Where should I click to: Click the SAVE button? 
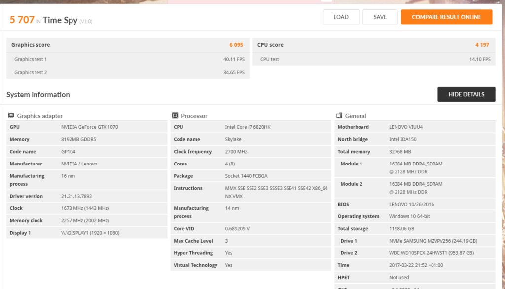point(380,17)
